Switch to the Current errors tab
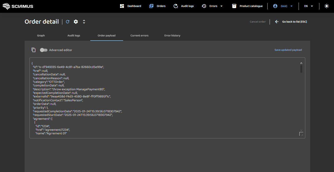The width and height of the screenshot is (334, 172). 139,36
